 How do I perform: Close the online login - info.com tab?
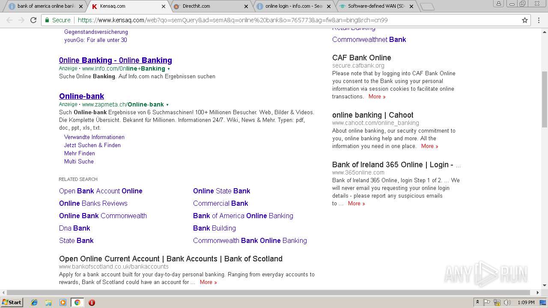(329, 6)
